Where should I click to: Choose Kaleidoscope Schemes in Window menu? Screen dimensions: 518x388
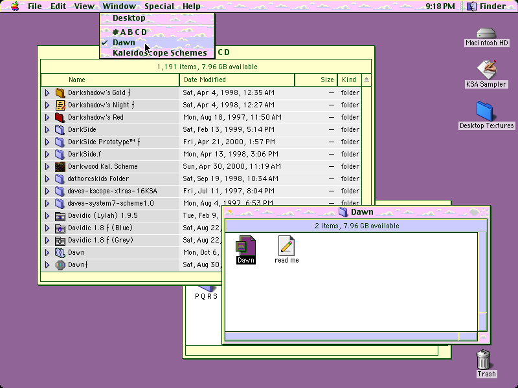tap(157, 53)
